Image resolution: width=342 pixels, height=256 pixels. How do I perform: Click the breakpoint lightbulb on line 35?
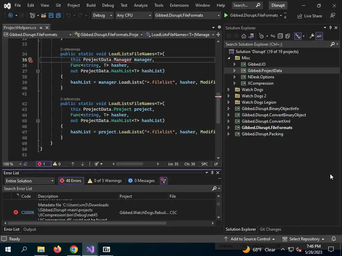30,60
